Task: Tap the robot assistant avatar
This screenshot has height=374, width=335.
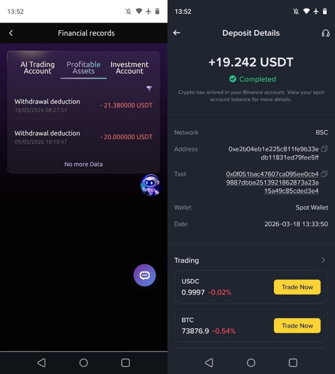Action: pos(150,185)
